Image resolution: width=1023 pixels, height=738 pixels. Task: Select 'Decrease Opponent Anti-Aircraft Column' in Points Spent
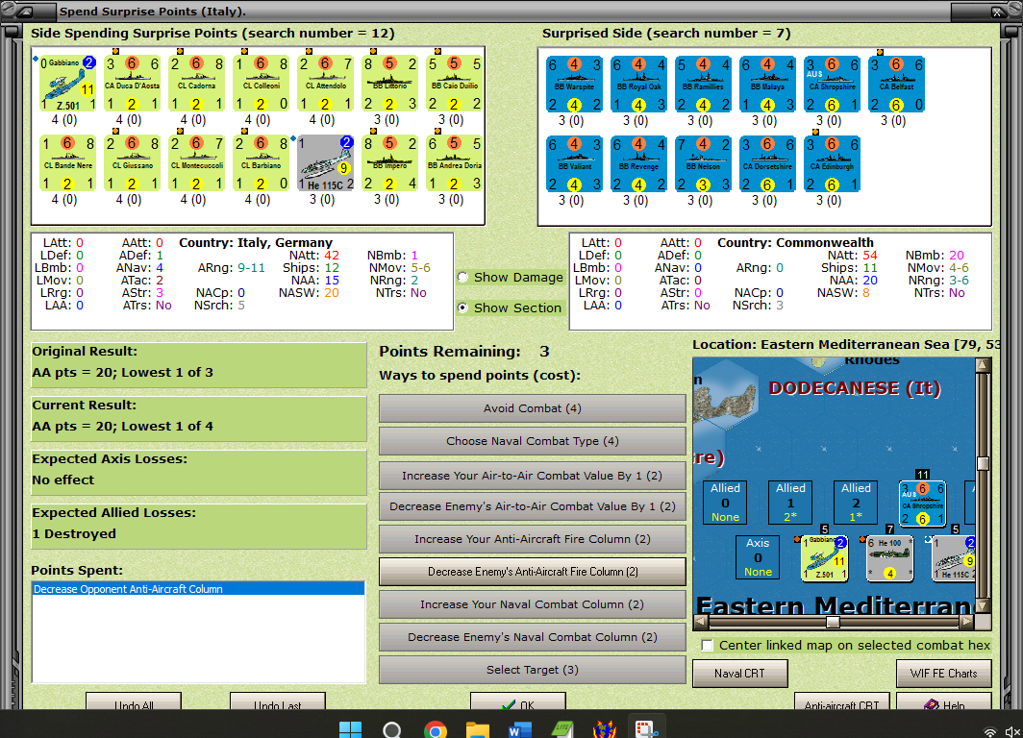pos(198,589)
